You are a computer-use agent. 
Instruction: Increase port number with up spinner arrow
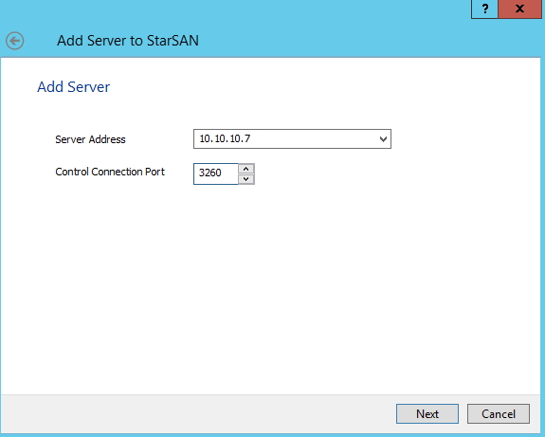pyautogui.click(x=246, y=169)
